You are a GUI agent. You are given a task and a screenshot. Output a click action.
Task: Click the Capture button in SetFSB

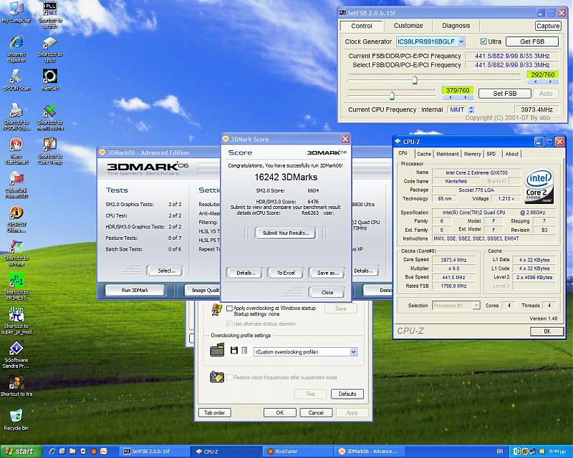point(548,26)
